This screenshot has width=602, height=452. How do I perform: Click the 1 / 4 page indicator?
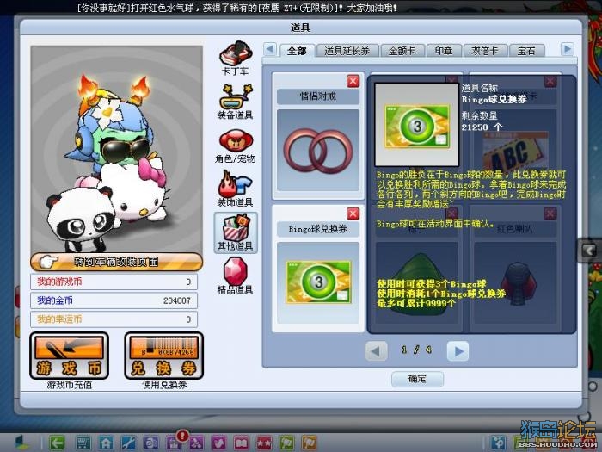416,350
